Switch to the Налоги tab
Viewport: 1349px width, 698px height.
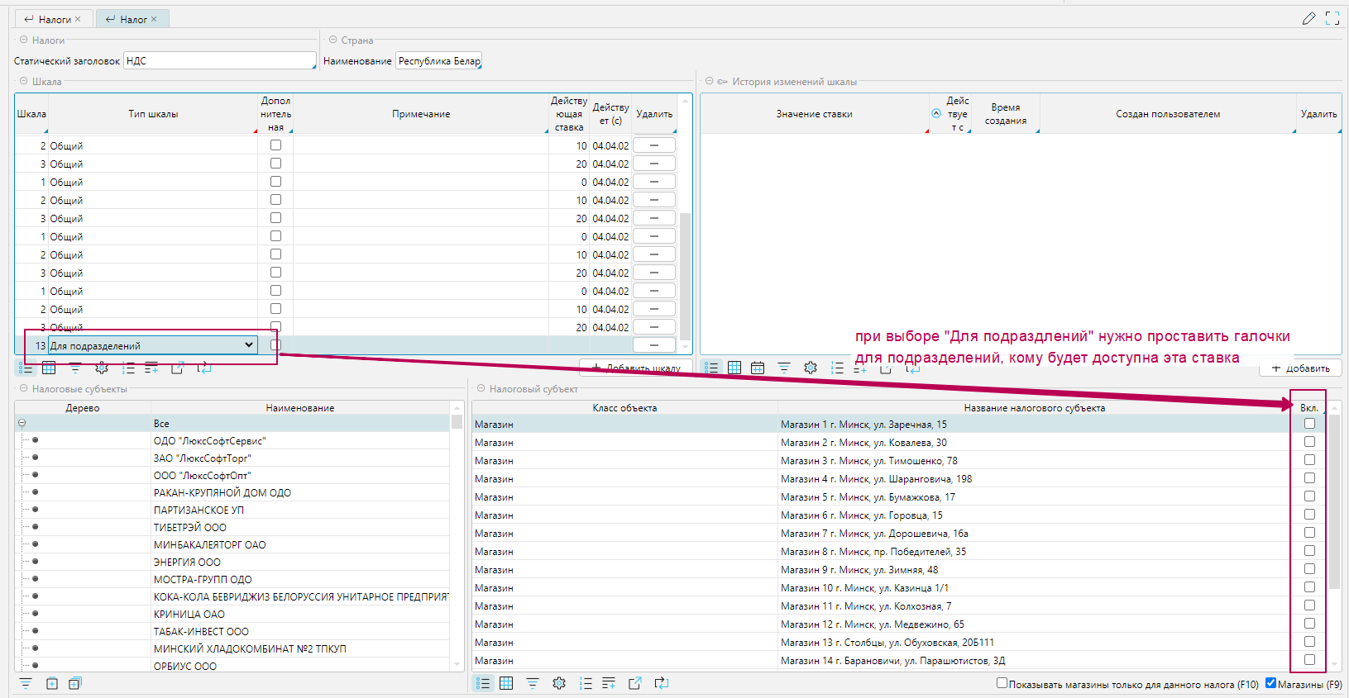click(x=54, y=19)
